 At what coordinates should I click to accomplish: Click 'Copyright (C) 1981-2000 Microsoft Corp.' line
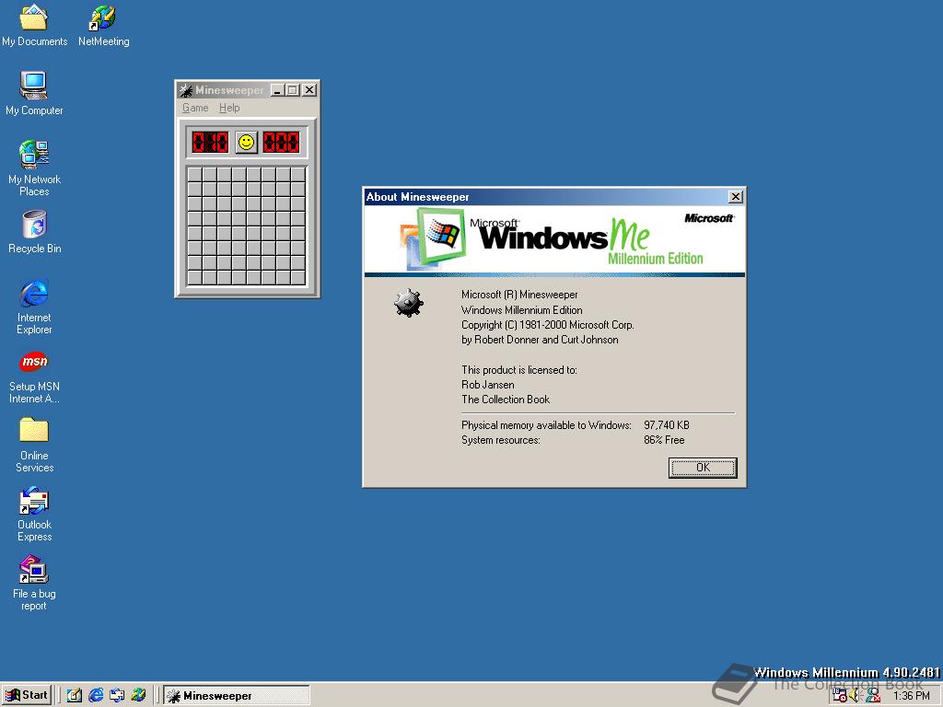pyautogui.click(x=547, y=325)
